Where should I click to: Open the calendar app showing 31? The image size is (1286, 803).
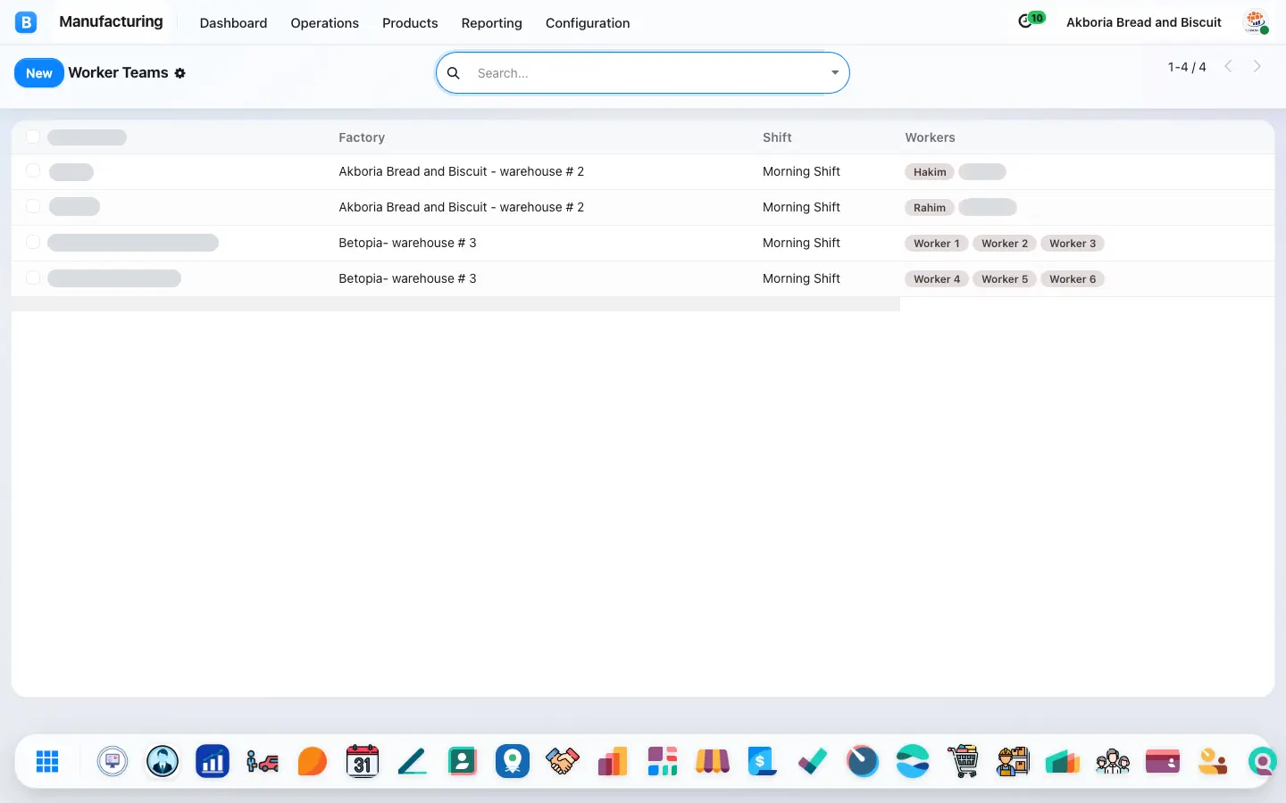[363, 761]
